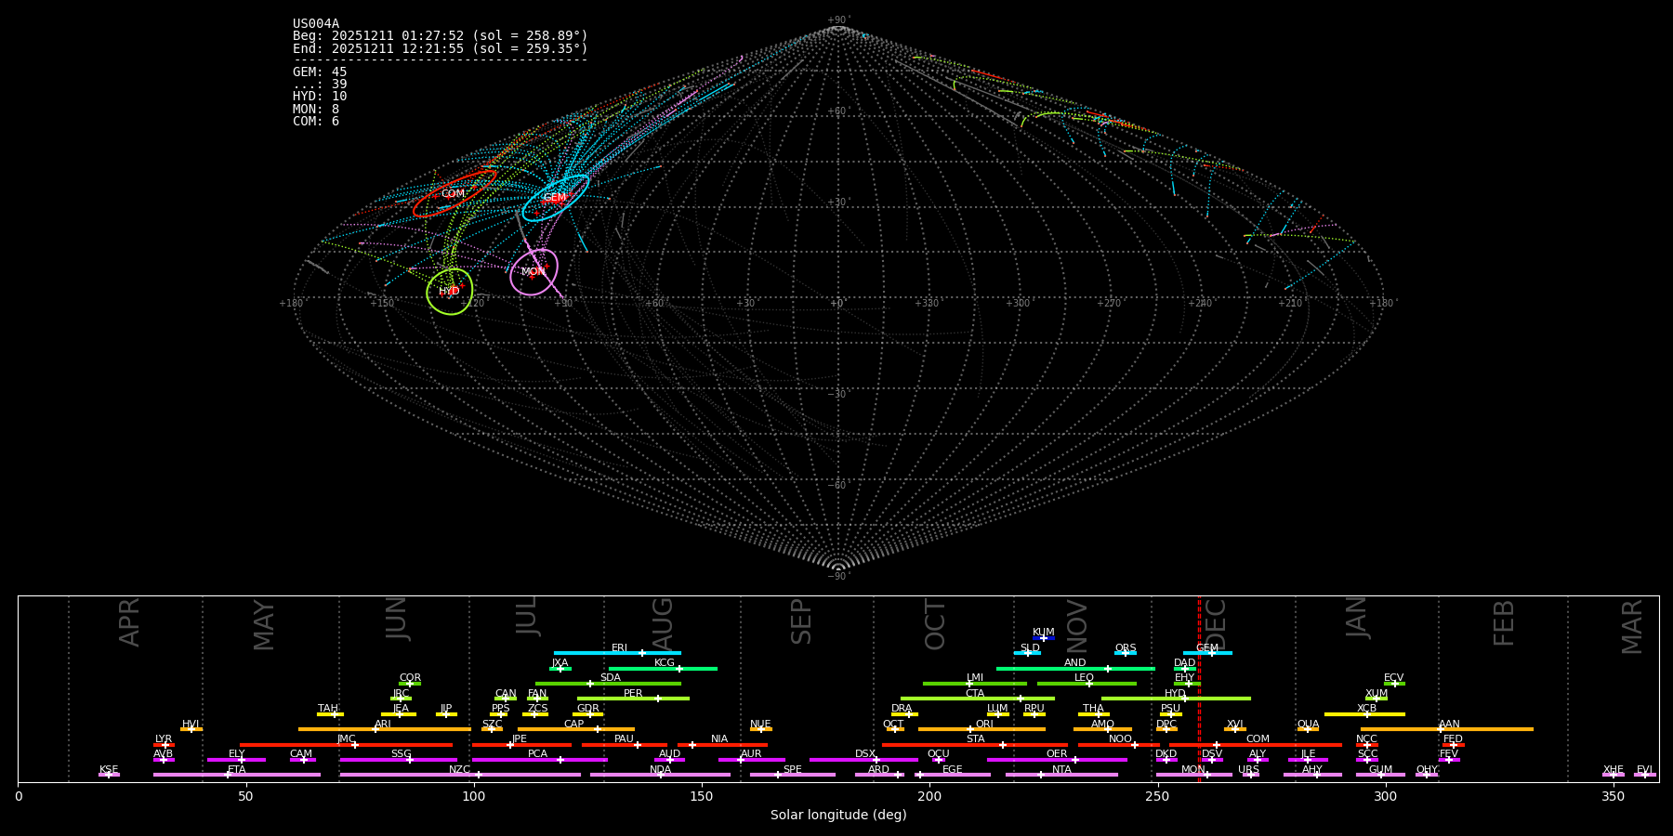1673x836 pixels.
Task: Click the peak marker on the KUM bar
Action: 1043,638
